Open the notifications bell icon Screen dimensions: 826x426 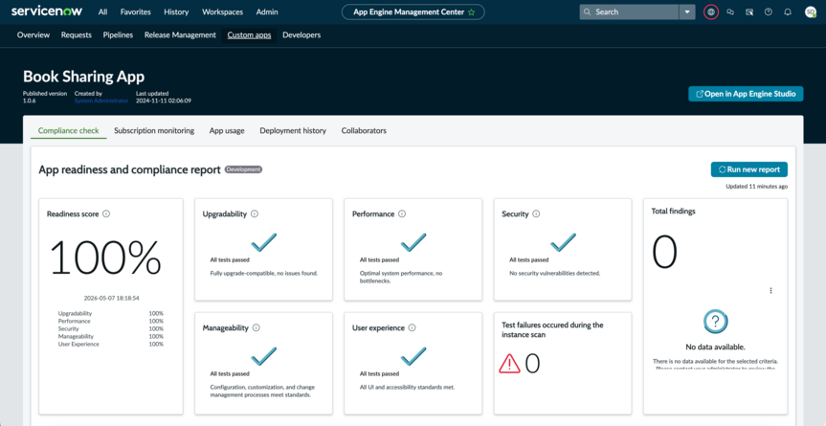(x=788, y=12)
